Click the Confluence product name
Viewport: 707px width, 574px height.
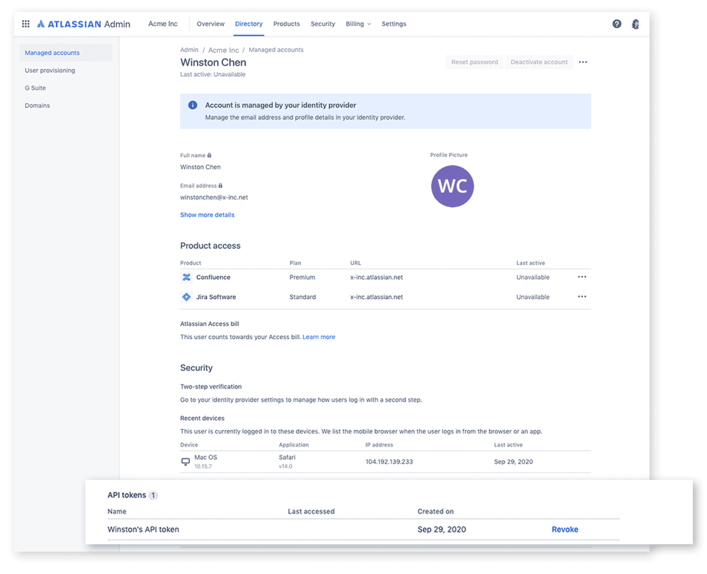213,277
